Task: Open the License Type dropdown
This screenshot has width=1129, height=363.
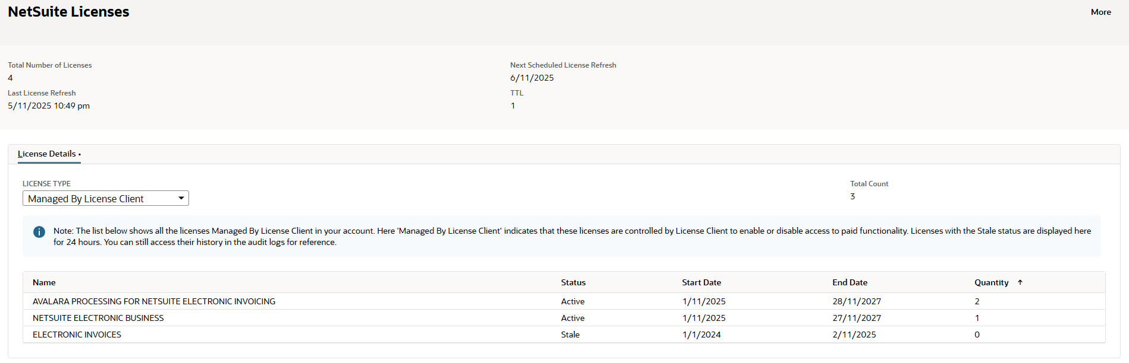Action: click(x=106, y=198)
